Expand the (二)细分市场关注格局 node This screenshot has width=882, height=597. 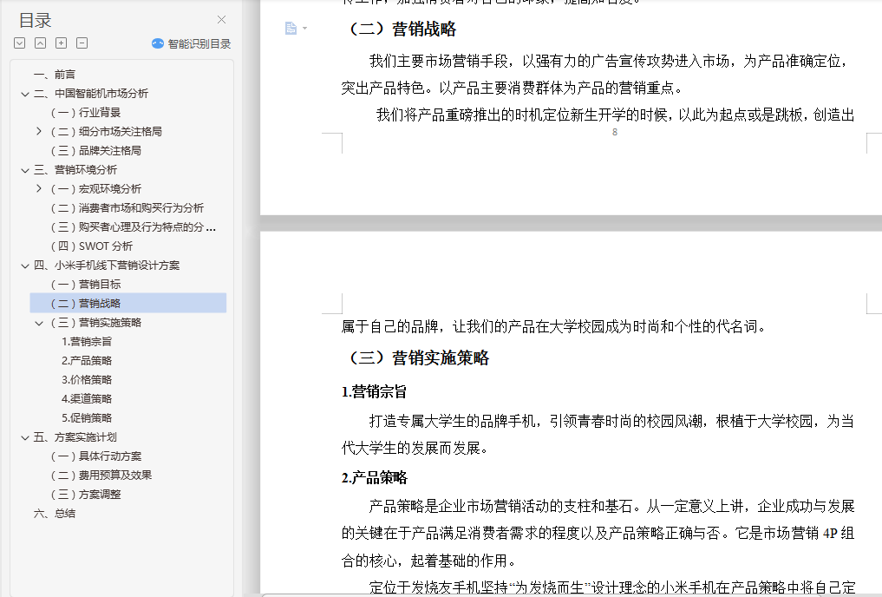(x=39, y=131)
